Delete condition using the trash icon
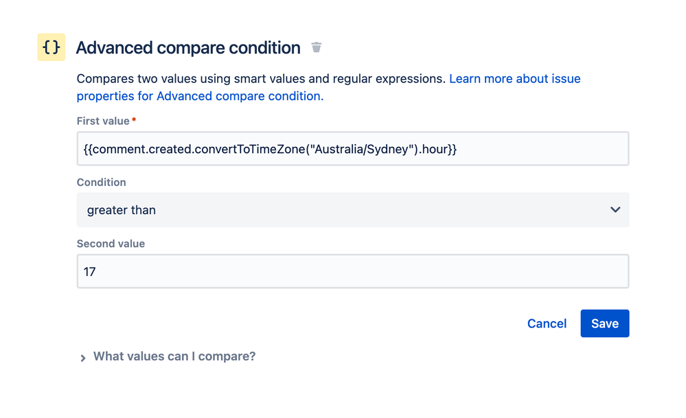 coord(317,47)
